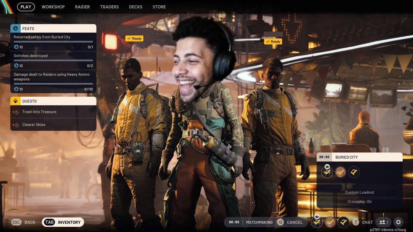
Task: Click the FEATS panel title
Action: [28, 29]
